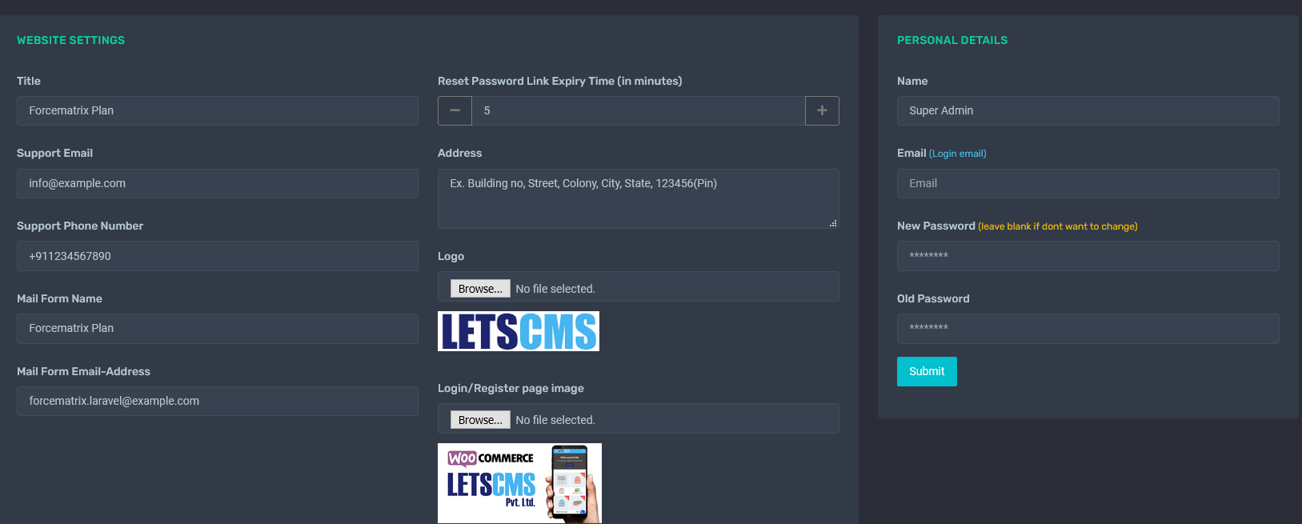
Task: Click into the Address text area
Action: [x=638, y=198]
